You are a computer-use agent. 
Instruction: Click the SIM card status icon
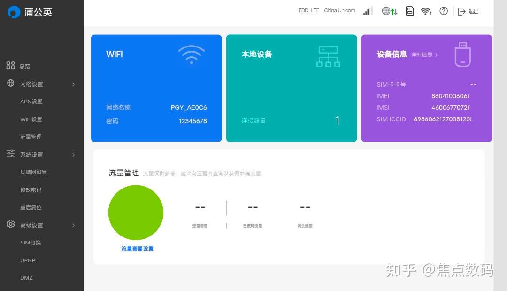(x=410, y=11)
